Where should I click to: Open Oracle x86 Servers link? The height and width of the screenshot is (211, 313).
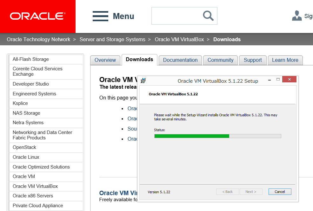[46, 196]
